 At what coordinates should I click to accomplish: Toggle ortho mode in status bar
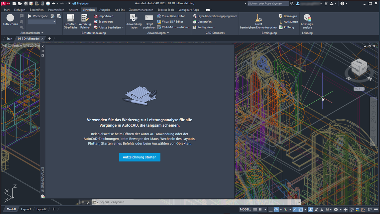[270, 209]
